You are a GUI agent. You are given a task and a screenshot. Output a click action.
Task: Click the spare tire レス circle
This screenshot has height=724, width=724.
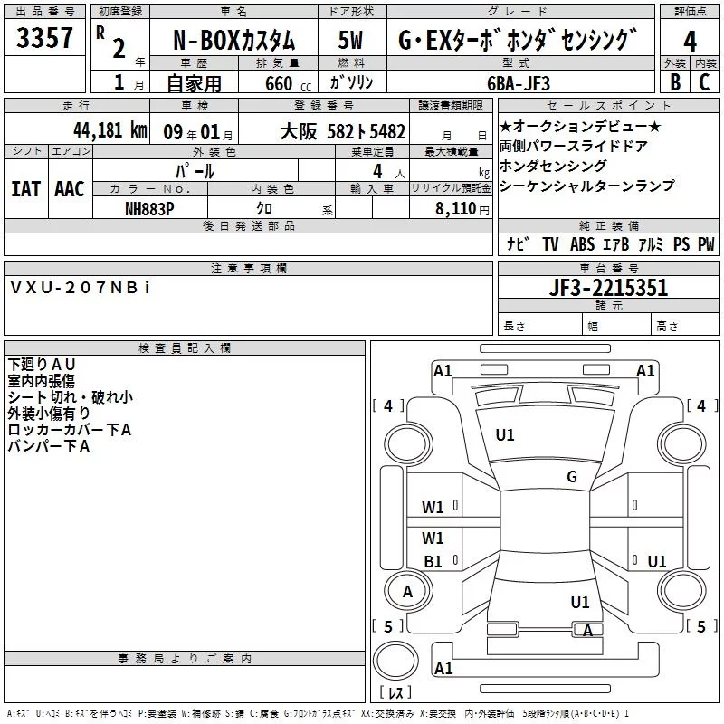395,660
